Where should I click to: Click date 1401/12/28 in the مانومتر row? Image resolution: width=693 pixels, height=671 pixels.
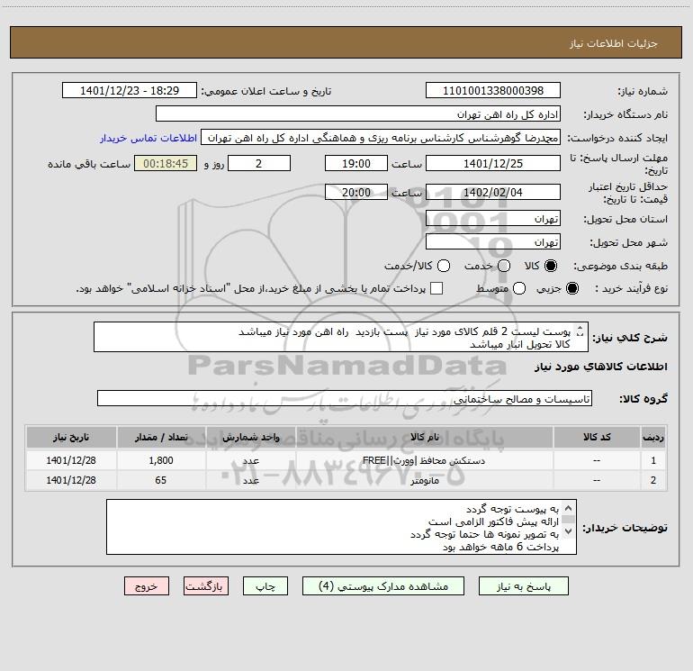click(x=71, y=480)
